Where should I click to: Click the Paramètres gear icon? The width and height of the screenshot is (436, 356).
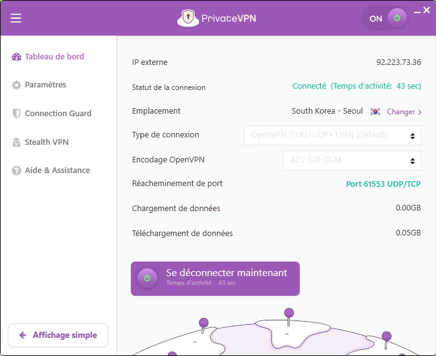[x=16, y=85]
